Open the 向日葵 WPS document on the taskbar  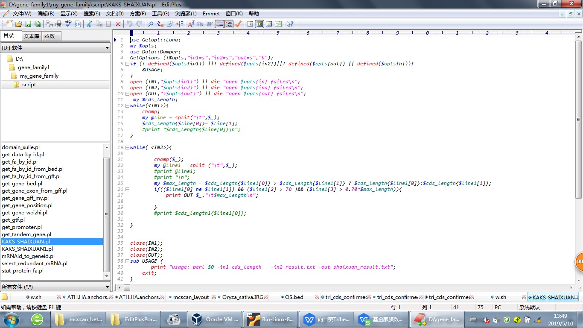click(326, 319)
